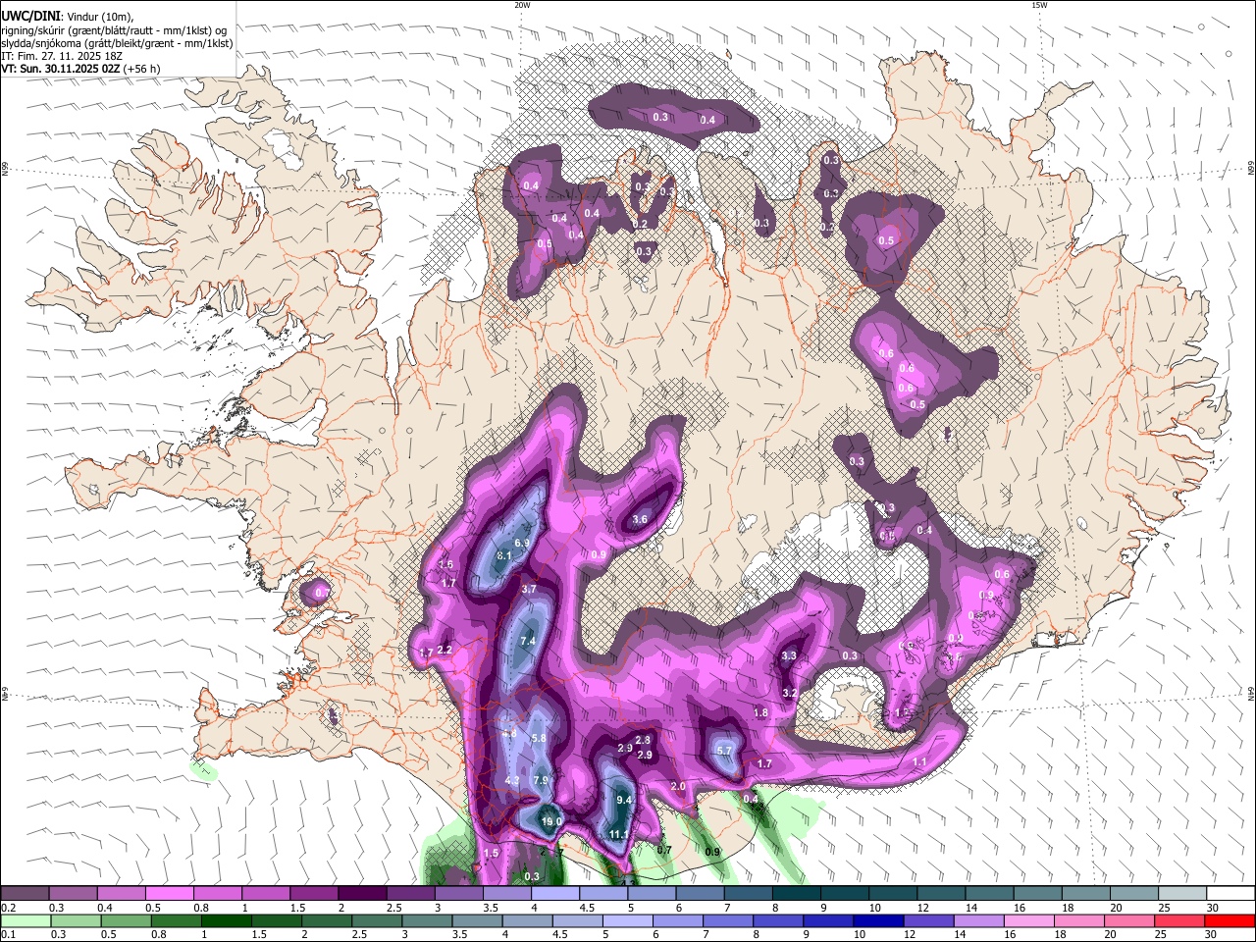Click the 3.6 value on the map
The height and width of the screenshot is (942, 1256).
tap(640, 520)
